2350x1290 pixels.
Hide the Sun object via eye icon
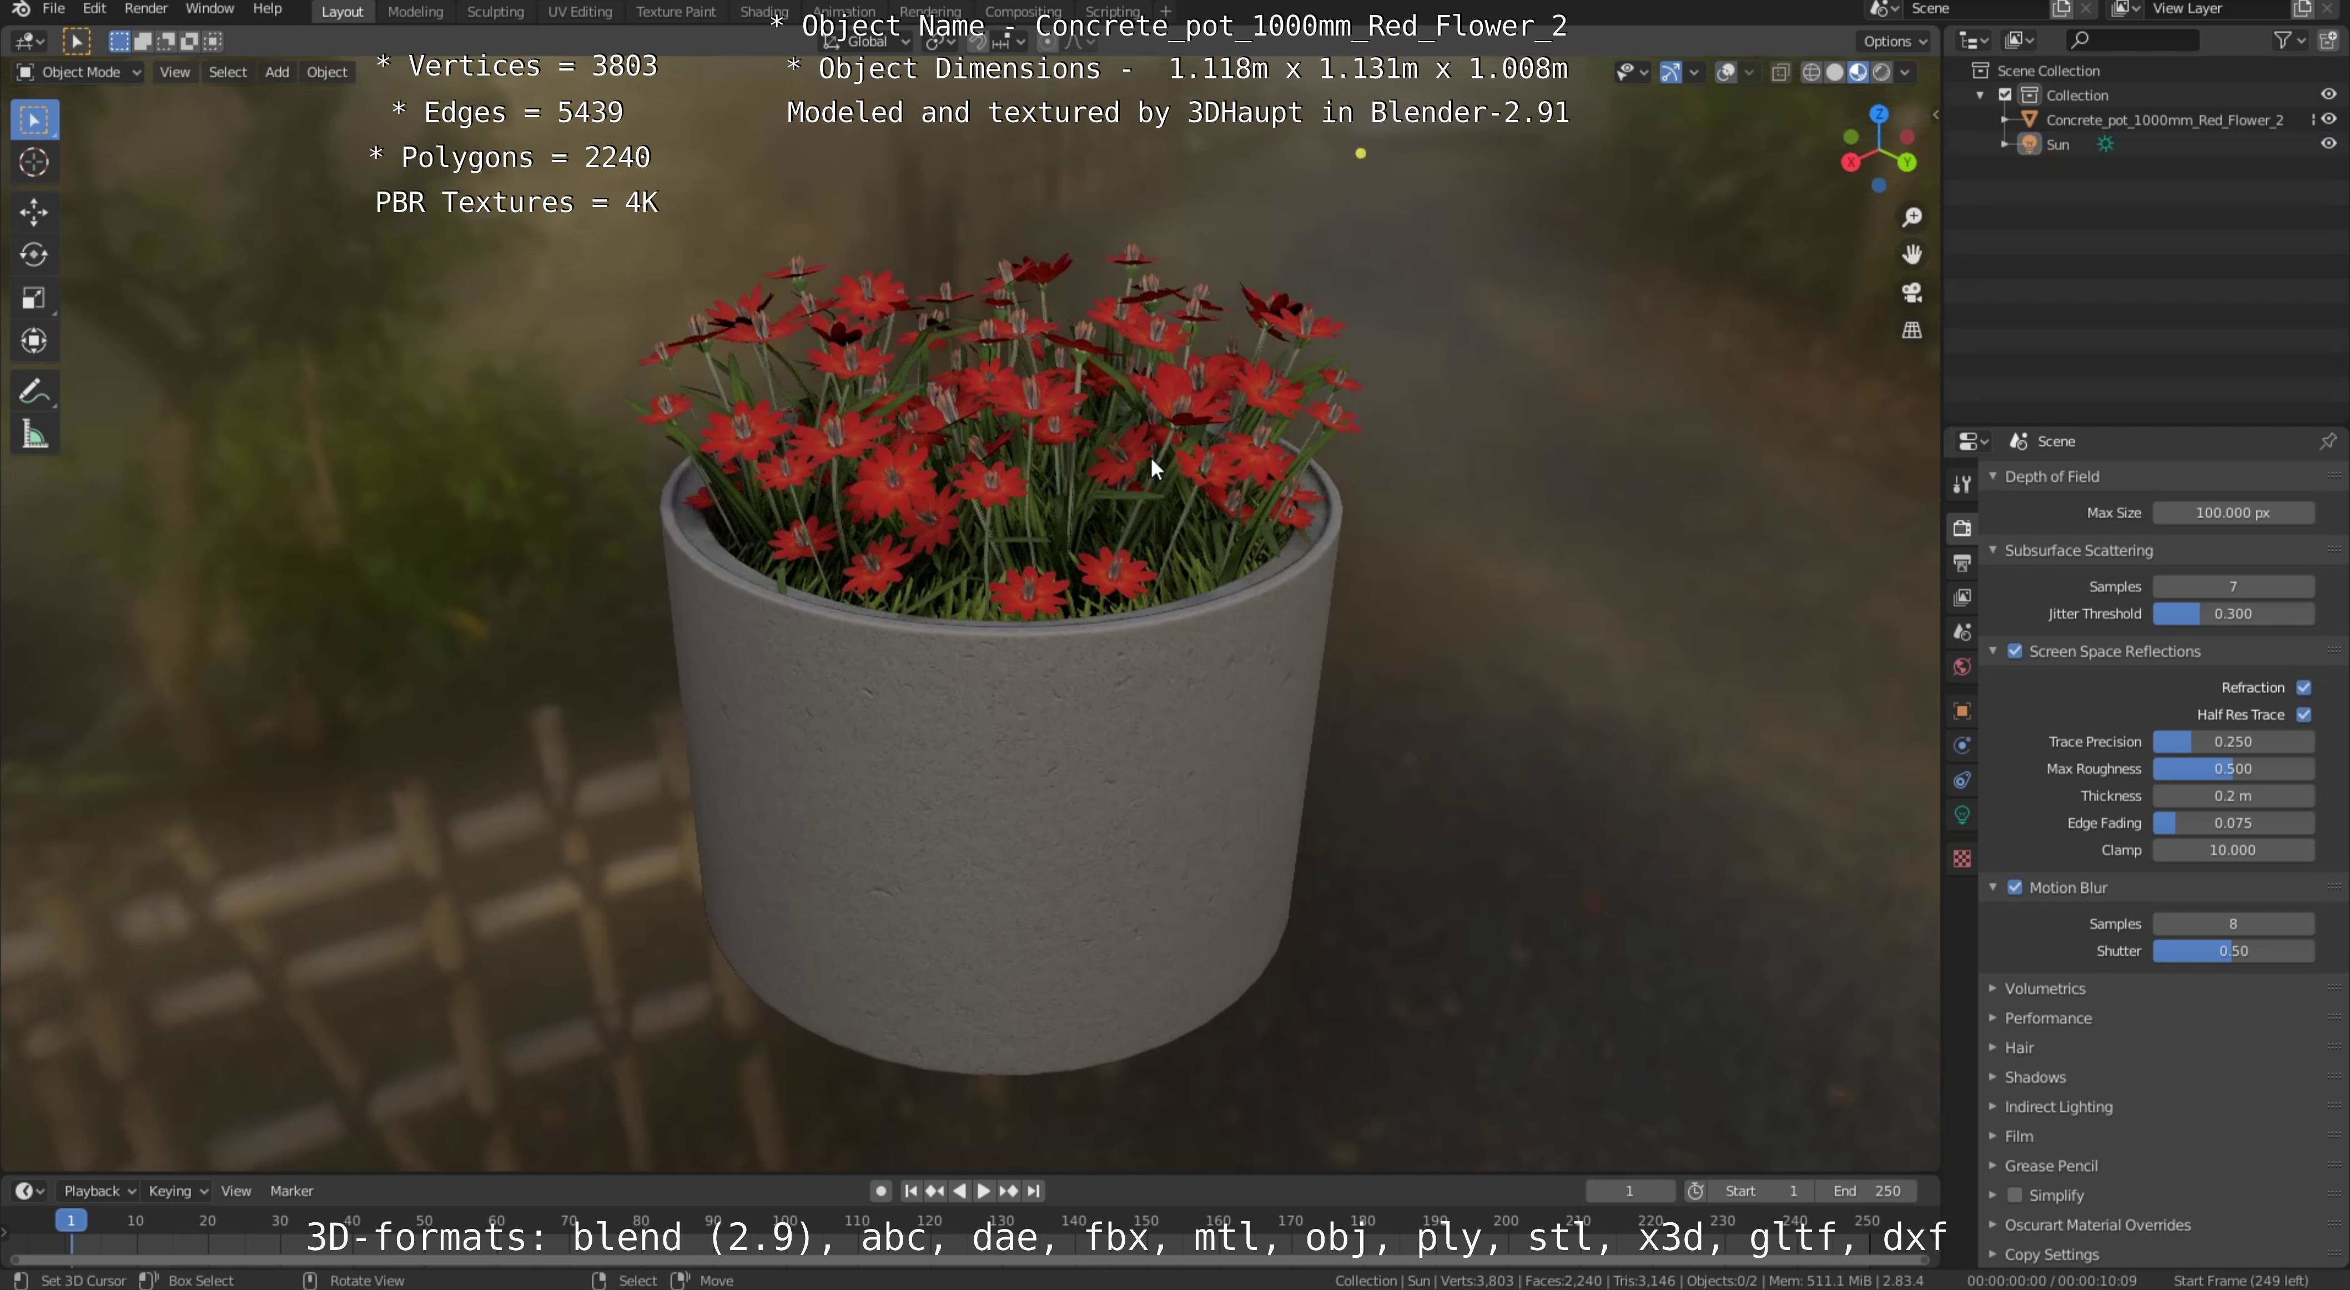(2329, 144)
